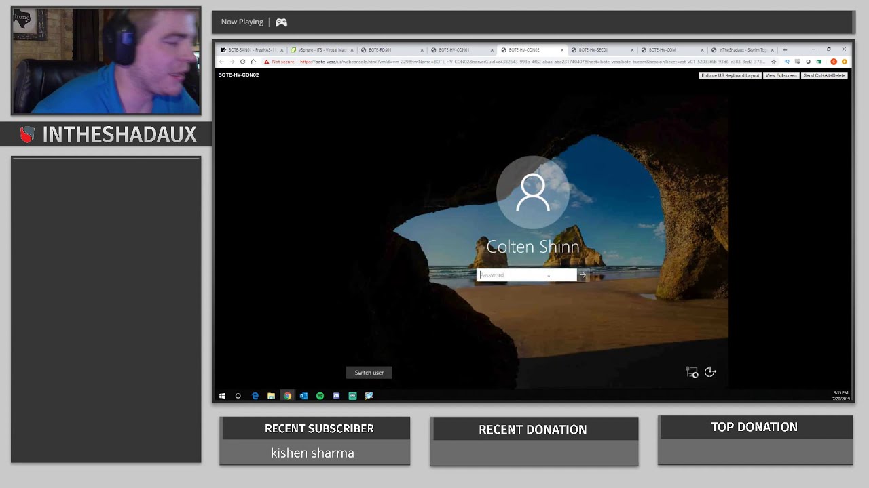The height and width of the screenshot is (488, 869).
Task: Open Cortana search circle in taskbar
Action: (x=238, y=396)
